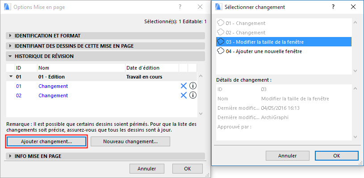Image resolution: width=364 pixels, height=178 pixels.
Task: Select greyed 01 - Changement in change list
Action: (x=284, y=23)
